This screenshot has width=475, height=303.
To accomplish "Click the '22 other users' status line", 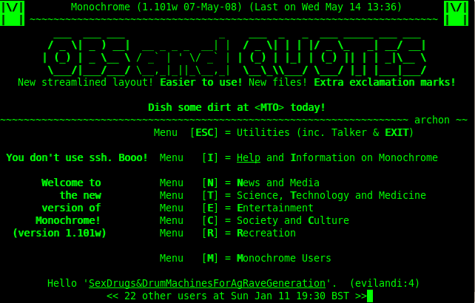I will [x=236, y=296].
